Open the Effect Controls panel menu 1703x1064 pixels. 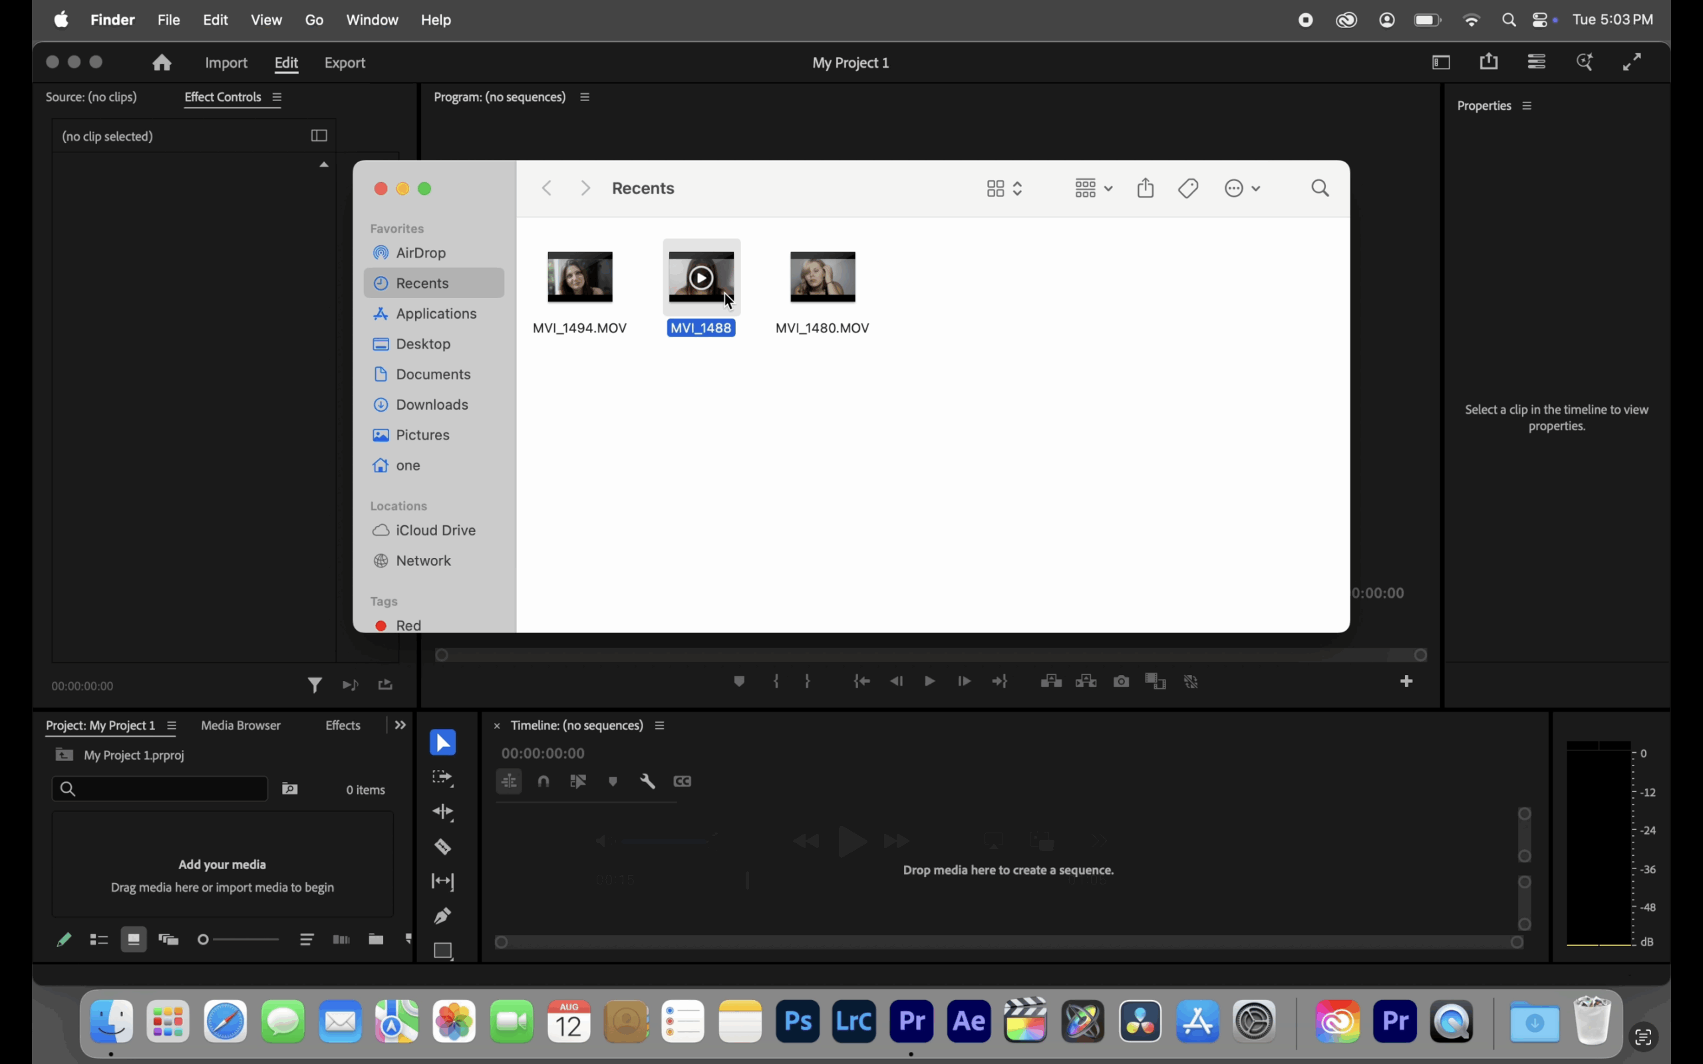(277, 97)
